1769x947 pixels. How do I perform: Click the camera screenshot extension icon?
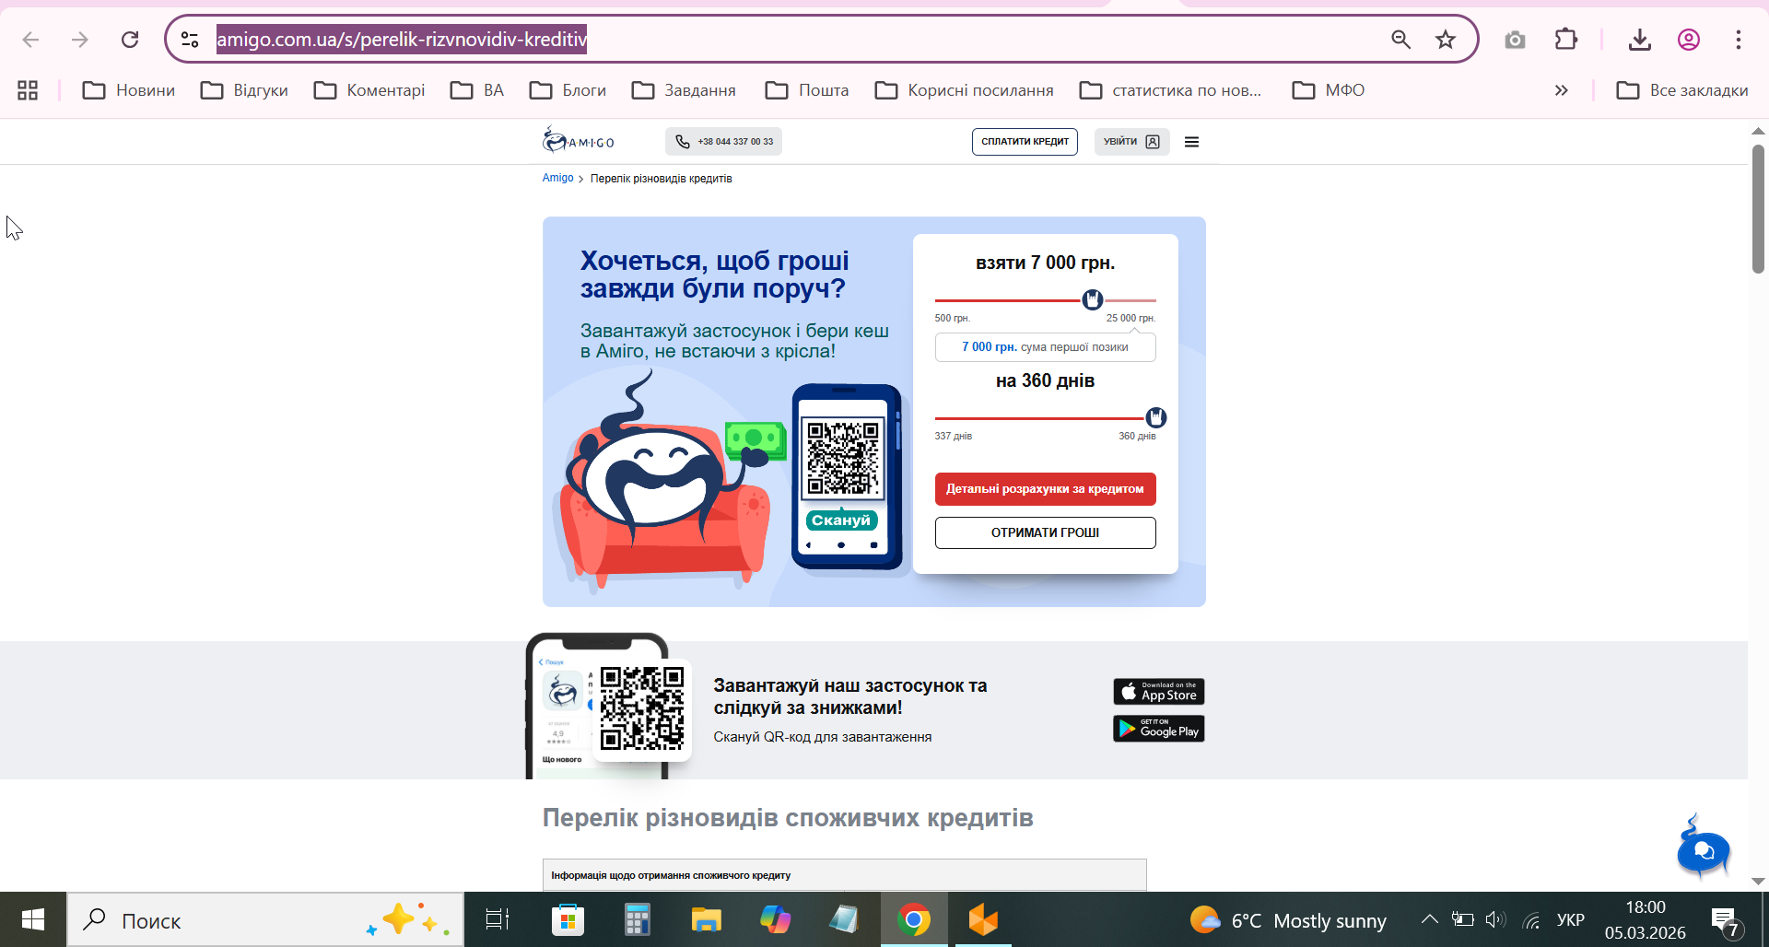1515,40
